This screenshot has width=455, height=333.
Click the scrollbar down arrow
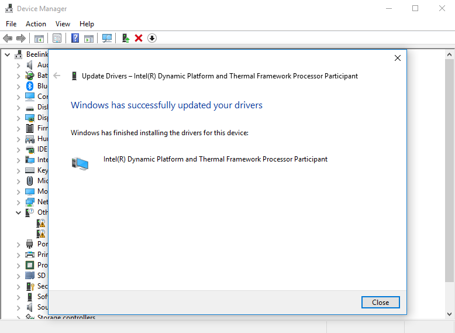(x=449, y=314)
